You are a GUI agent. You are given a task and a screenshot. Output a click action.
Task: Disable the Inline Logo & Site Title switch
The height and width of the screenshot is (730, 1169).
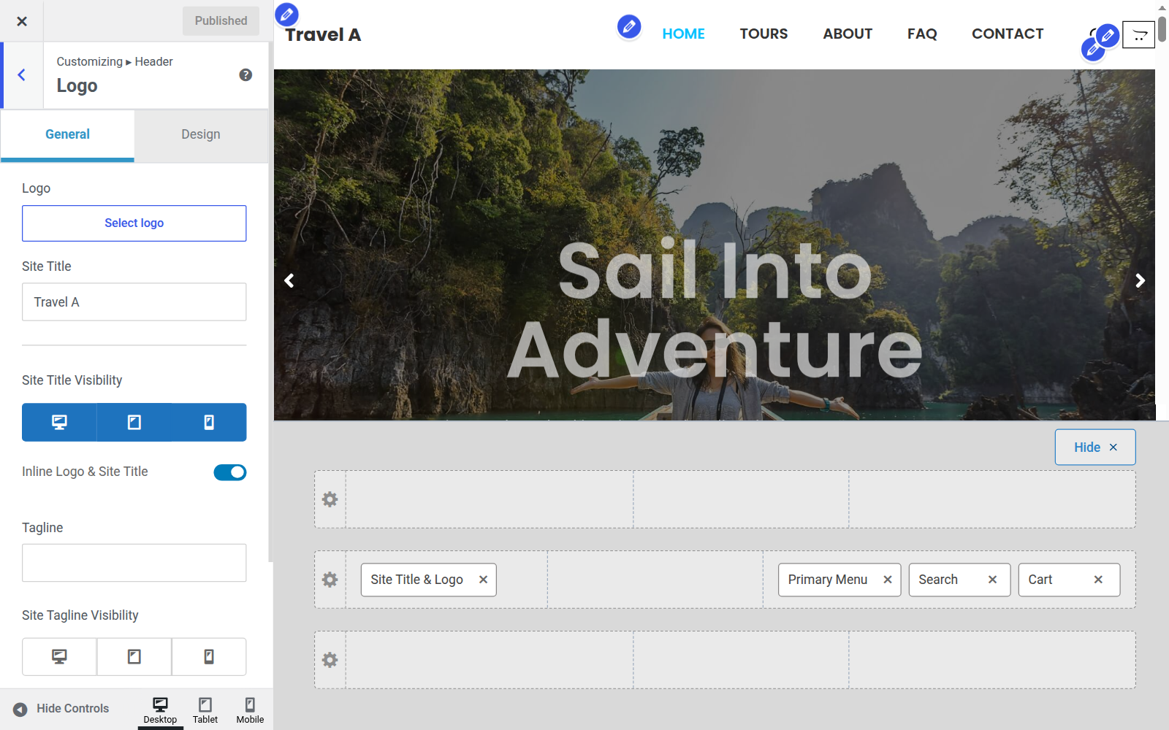(230, 472)
